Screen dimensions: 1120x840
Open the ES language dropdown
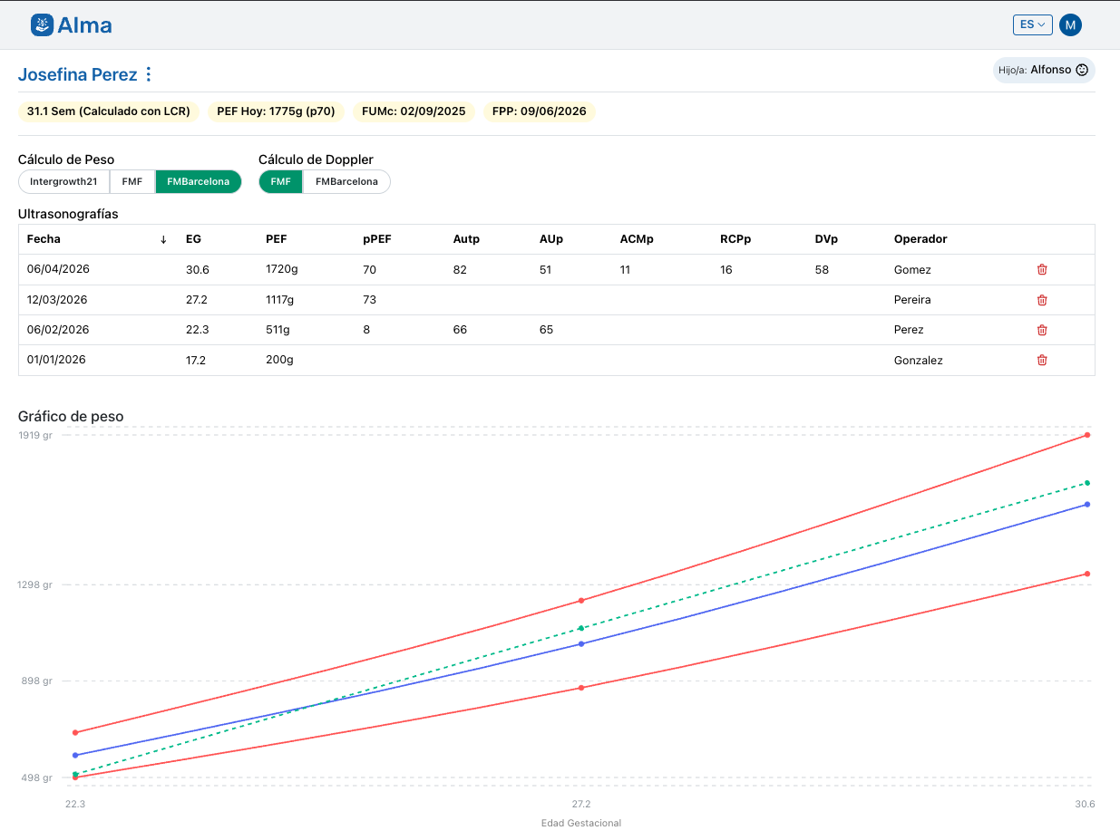1032,24
